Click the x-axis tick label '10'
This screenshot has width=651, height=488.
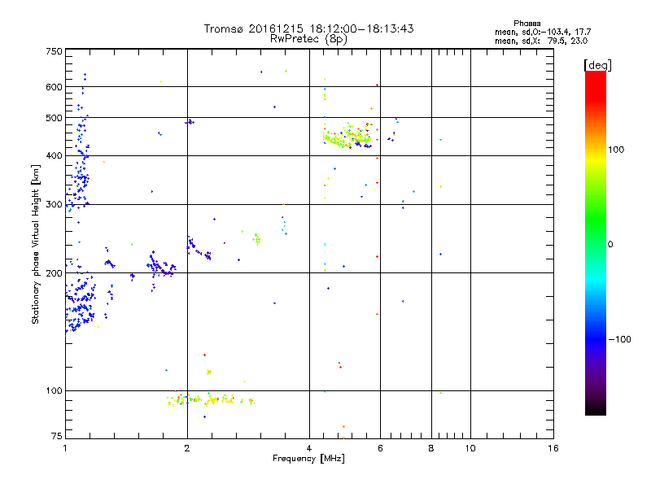[470, 448]
